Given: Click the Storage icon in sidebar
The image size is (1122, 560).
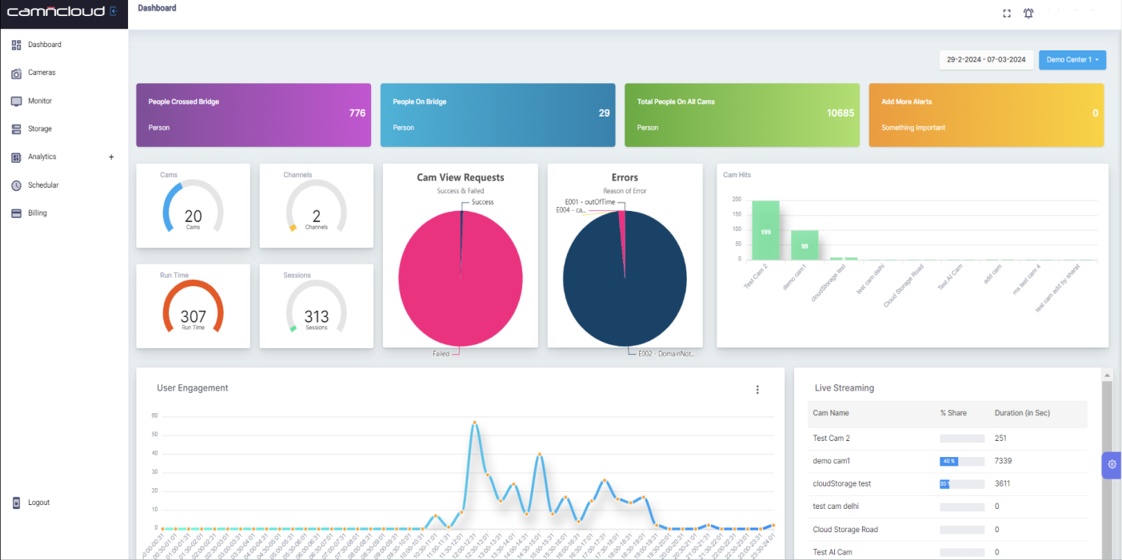Looking at the screenshot, I should coord(16,129).
